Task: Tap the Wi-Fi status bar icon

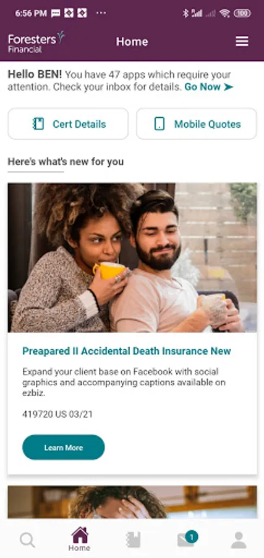Action: pos(224,14)
